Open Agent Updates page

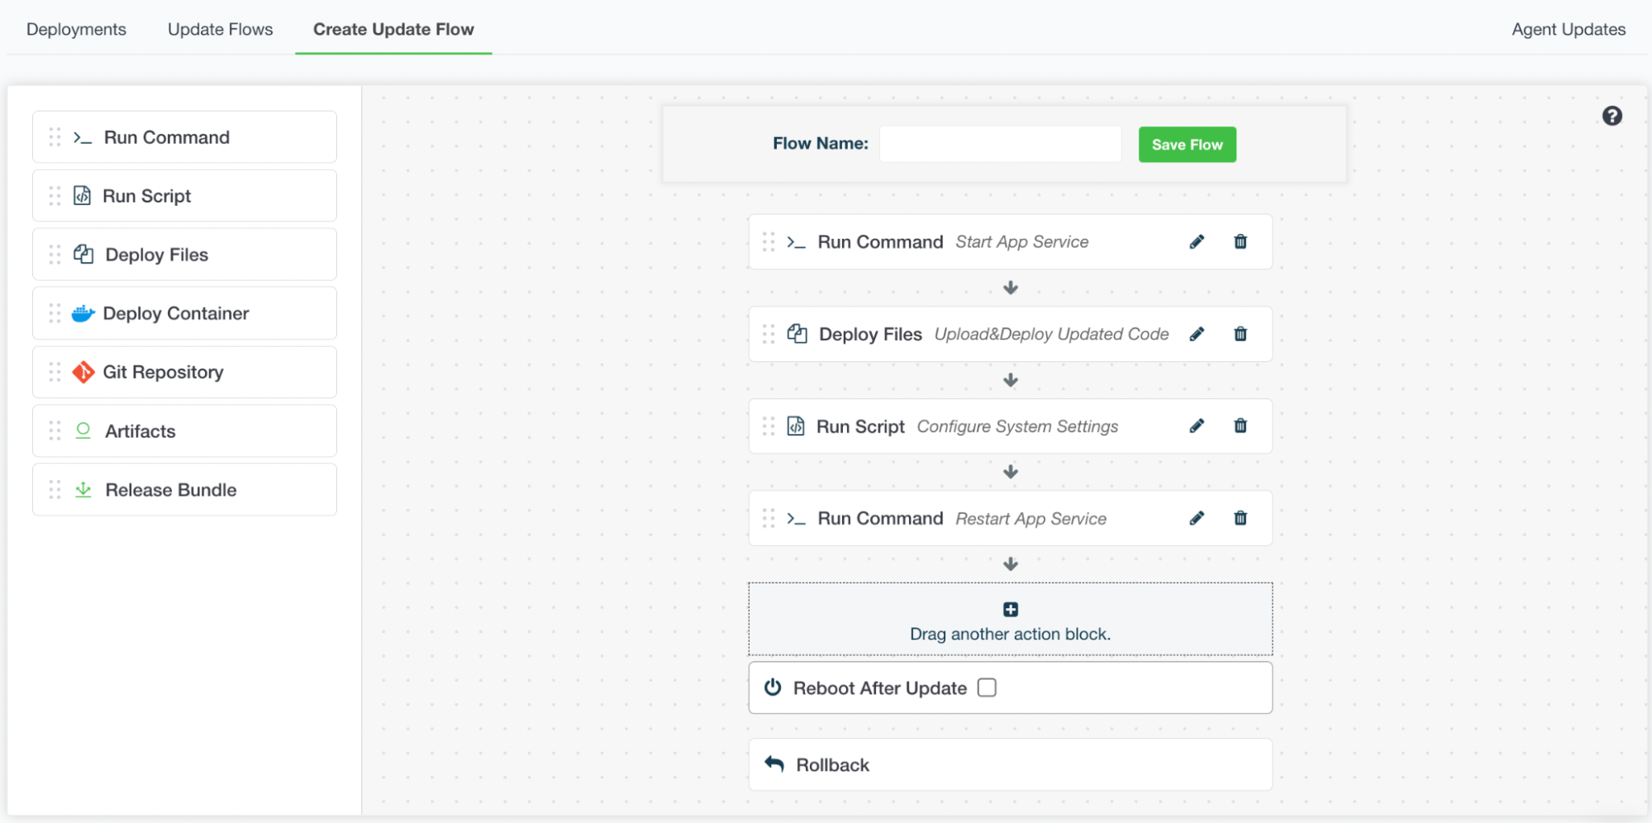(1568, 30)
